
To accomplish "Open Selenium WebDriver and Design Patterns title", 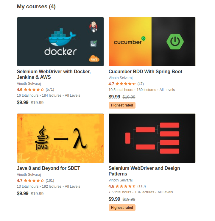I will coord(144,171).
